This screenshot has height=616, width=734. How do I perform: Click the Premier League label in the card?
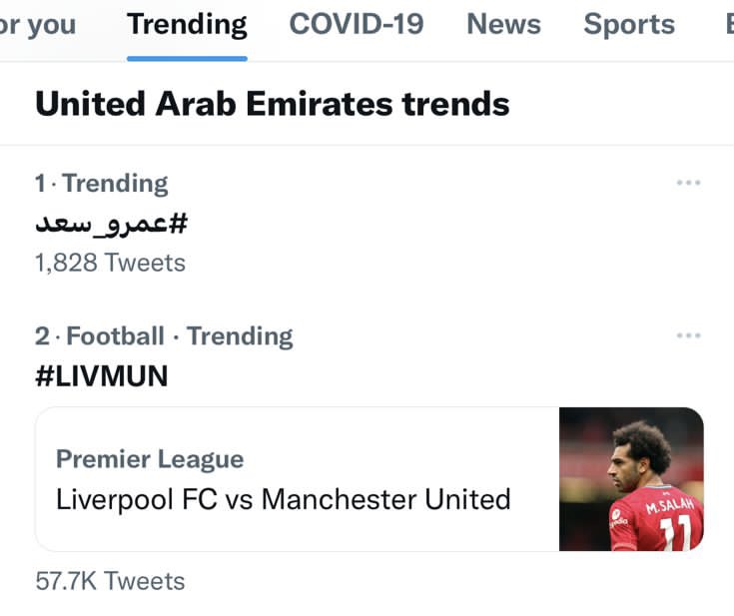(x=150, y=459)
